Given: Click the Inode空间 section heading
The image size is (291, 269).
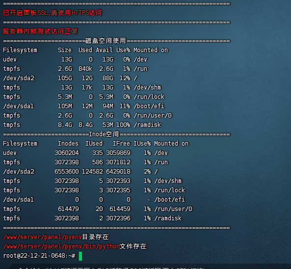Looking at the screenshot, I should pos(104,134).
